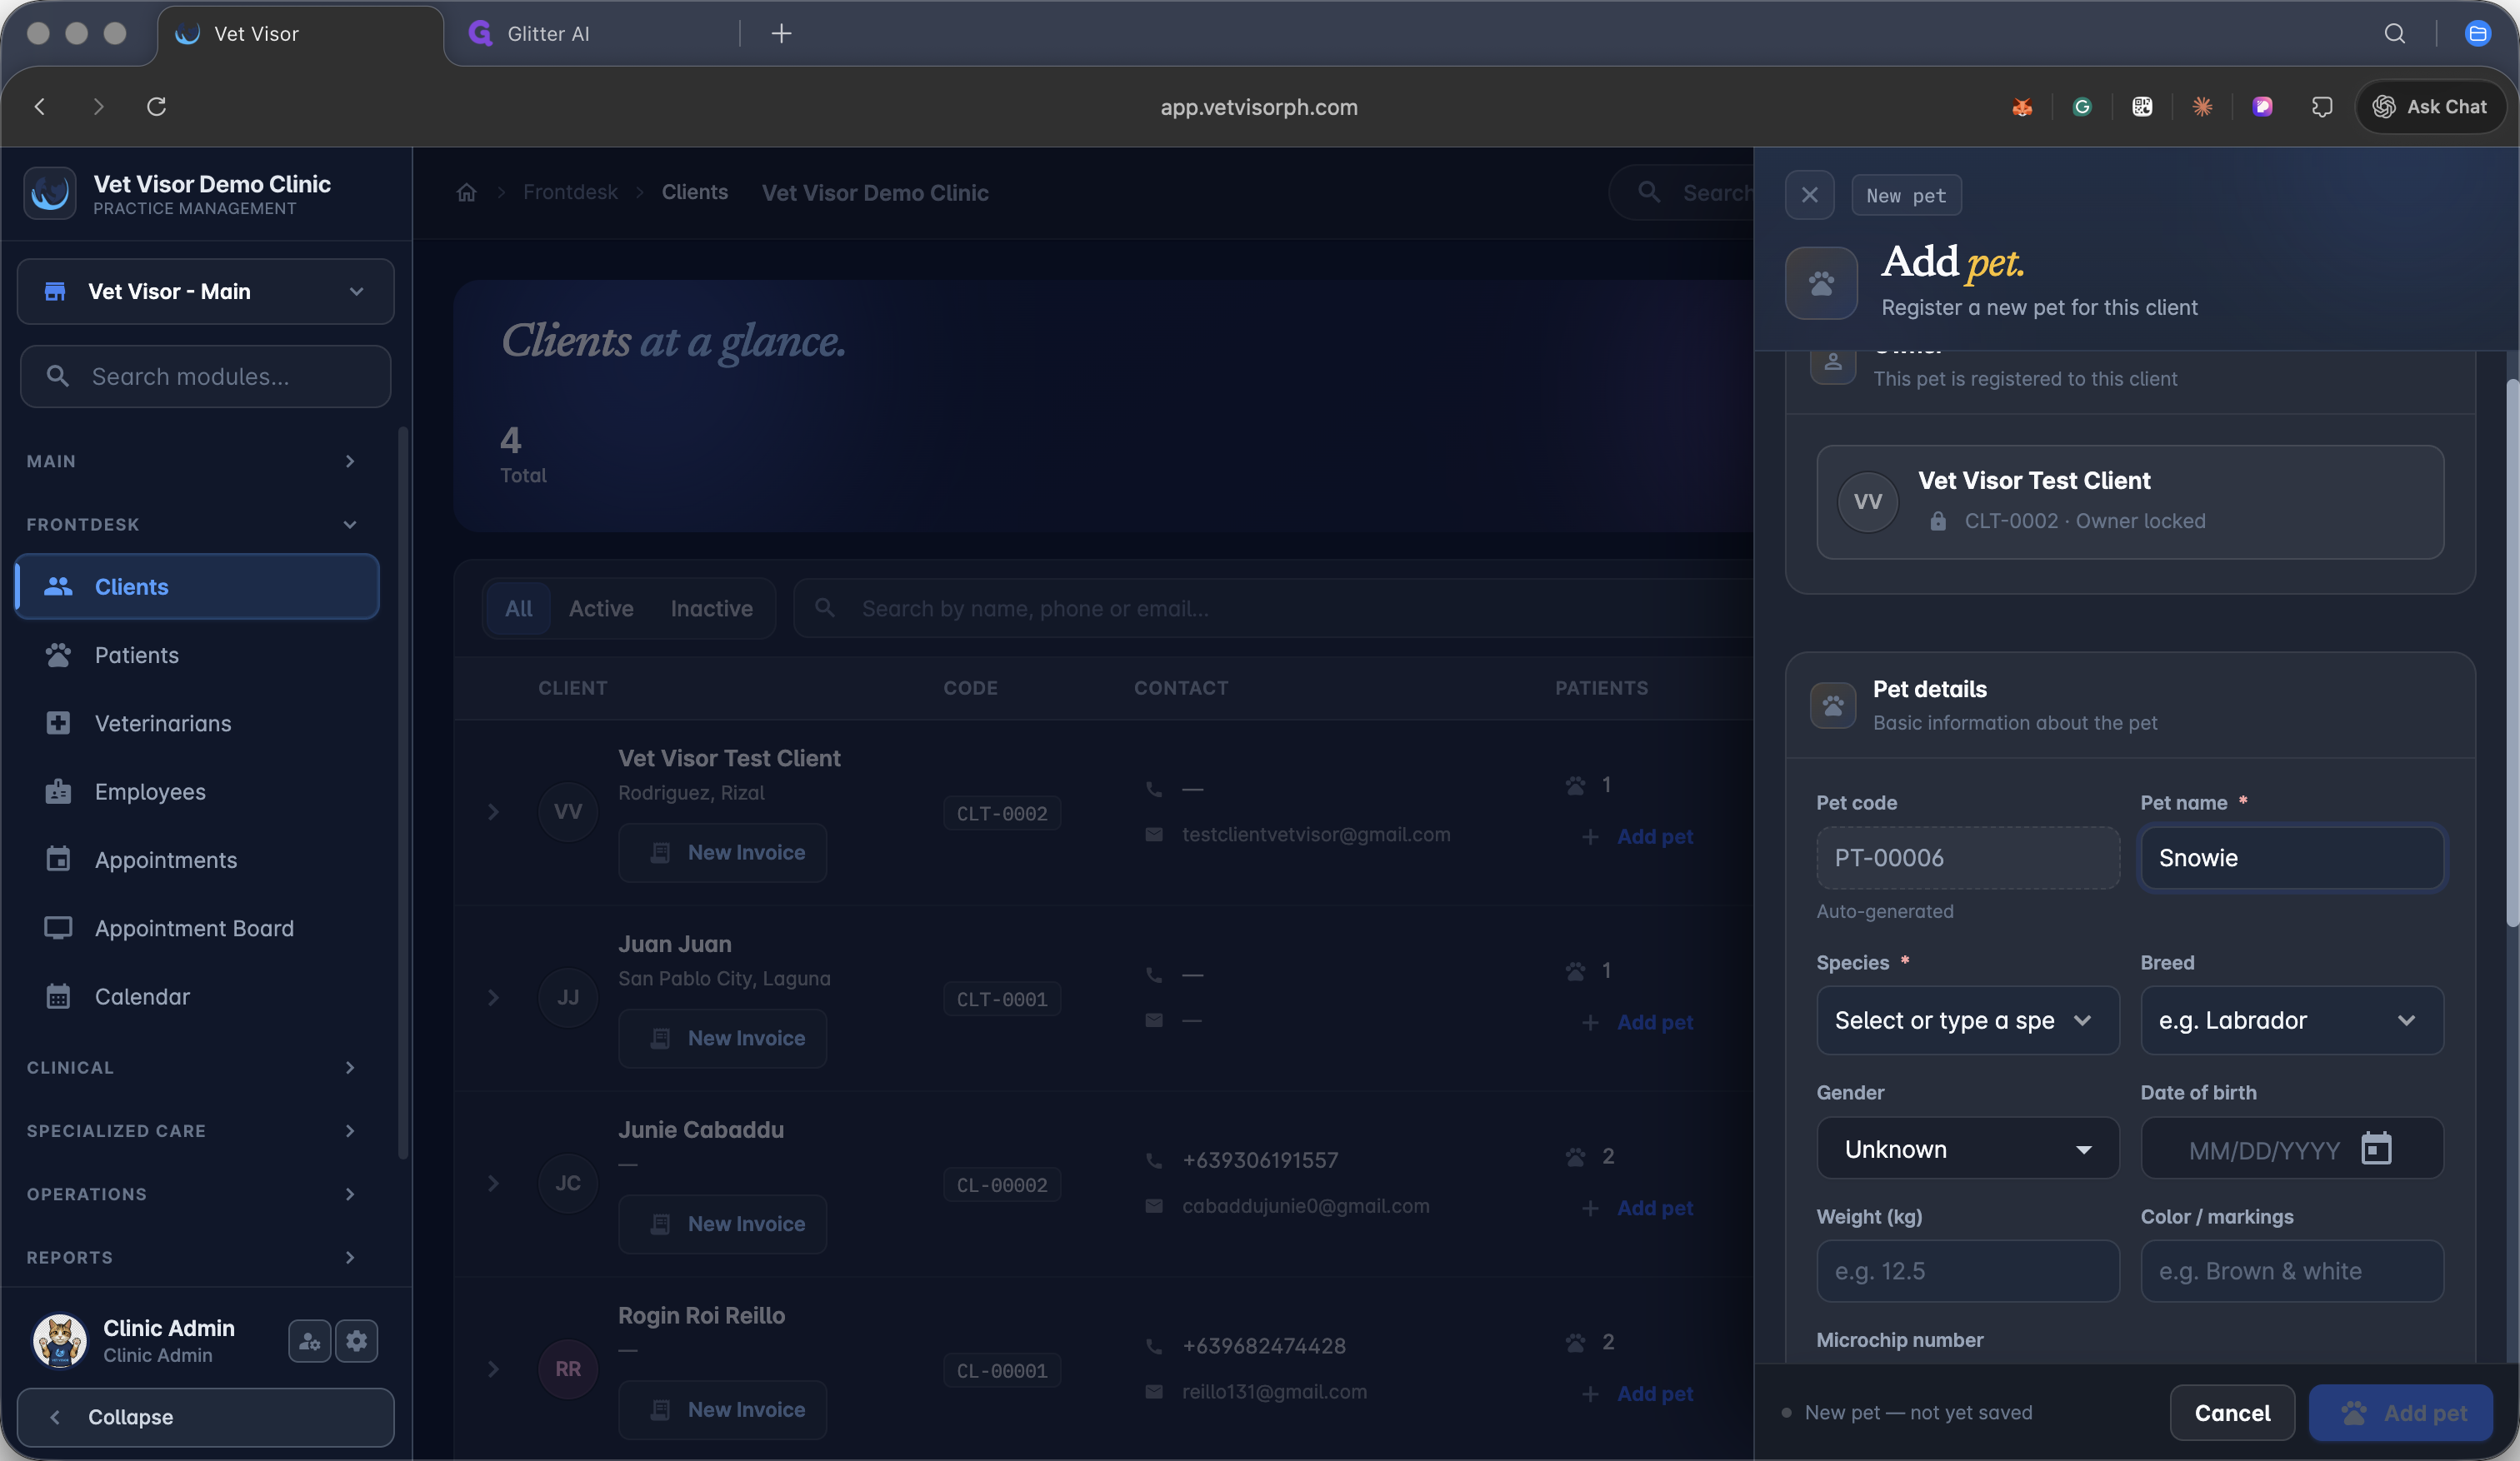Click Cancel in the Add pet panel
This screenshot has width=2520, height=1461.
click(x=2232, y=1413)
